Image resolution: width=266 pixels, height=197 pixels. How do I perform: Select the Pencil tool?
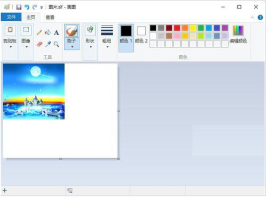click(x=39, y=32)
